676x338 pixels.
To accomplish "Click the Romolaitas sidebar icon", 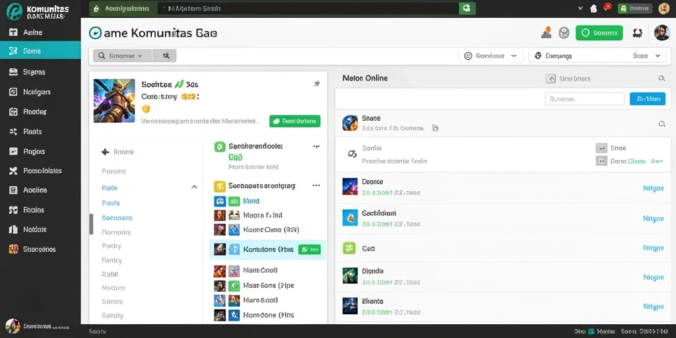I will 13,171.
